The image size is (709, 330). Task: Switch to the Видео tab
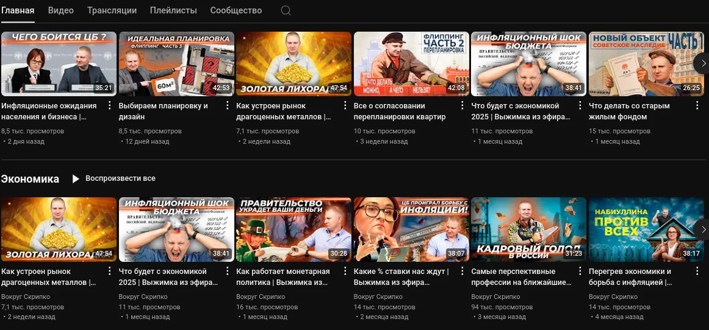[60, 10]
